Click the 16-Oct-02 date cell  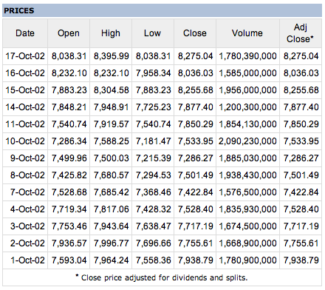pos(25,73)
